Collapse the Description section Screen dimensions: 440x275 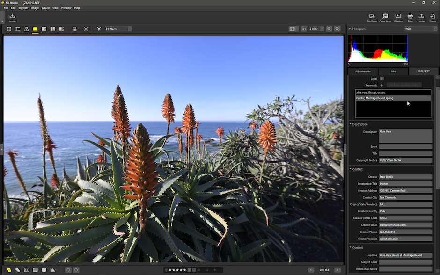[351, 124]
